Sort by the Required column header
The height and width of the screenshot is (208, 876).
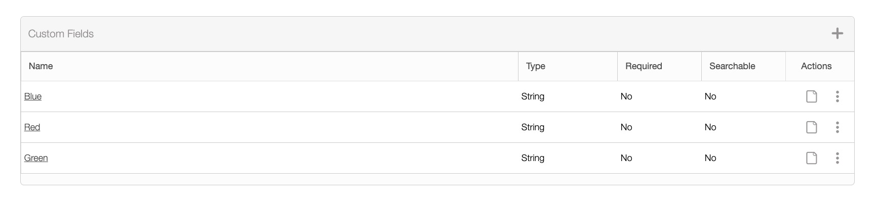tap(644, 66)
